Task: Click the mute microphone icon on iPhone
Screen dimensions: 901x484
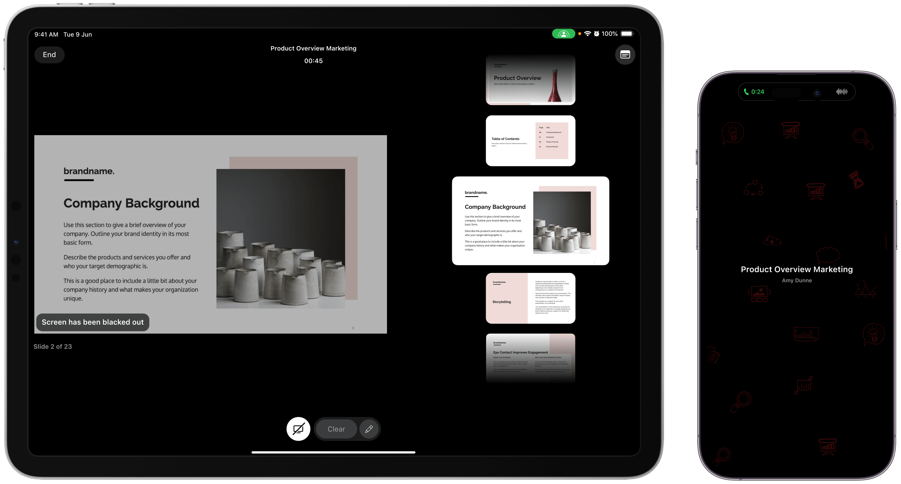Action: pos(841,92)
